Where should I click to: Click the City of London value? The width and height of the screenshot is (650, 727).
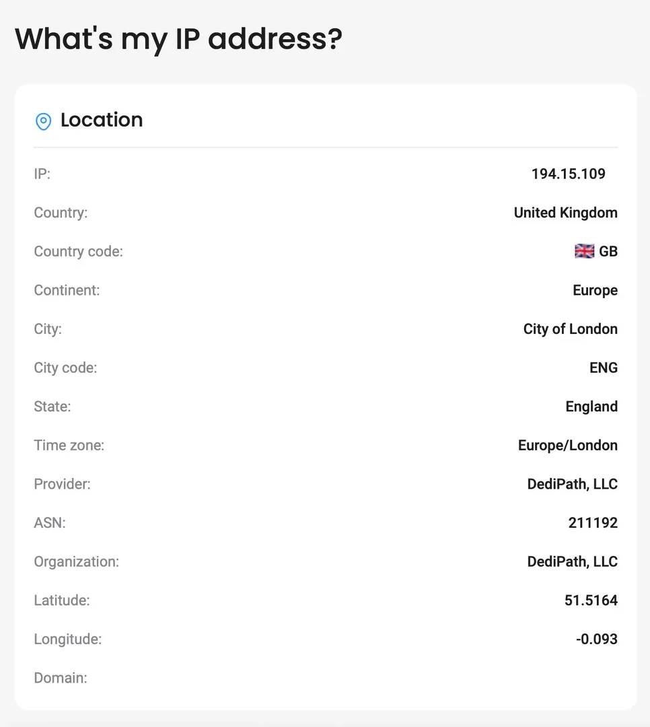tap(570, 329)
